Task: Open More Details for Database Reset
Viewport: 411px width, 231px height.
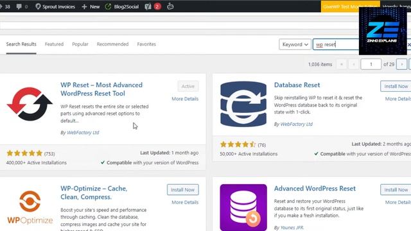Action: (x=398, y=99)
